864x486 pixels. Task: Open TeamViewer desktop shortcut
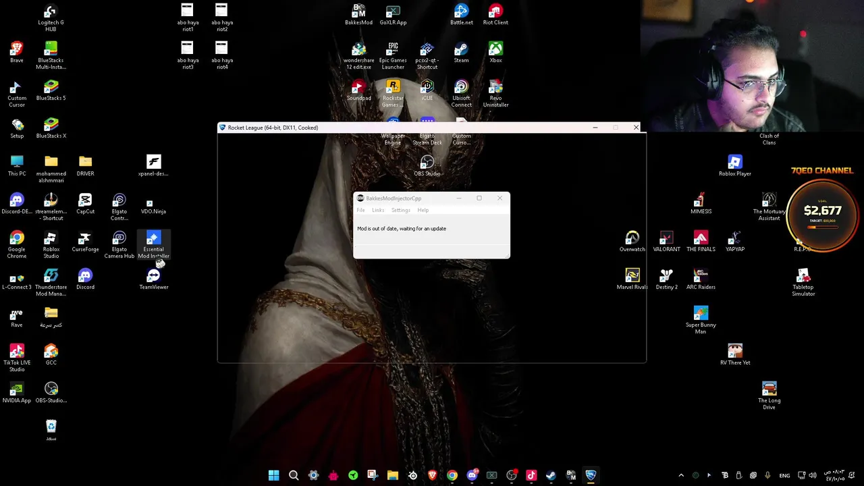coord(153,279)
